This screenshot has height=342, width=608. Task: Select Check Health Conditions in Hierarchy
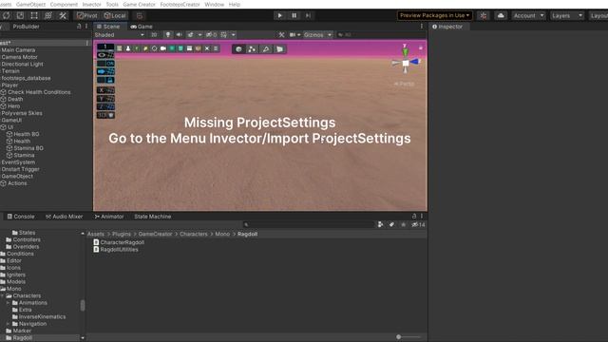tap(39, 92)
